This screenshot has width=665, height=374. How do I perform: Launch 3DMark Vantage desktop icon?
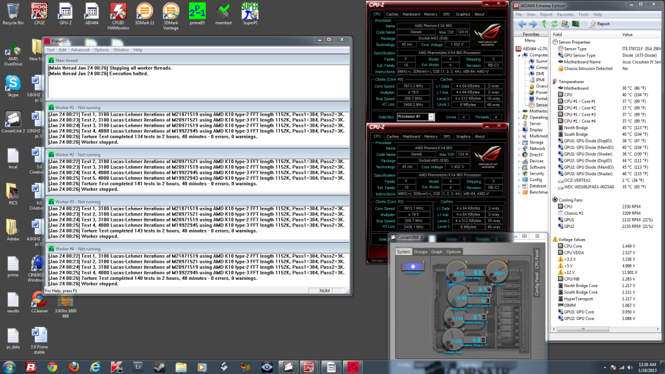point(171,16)
